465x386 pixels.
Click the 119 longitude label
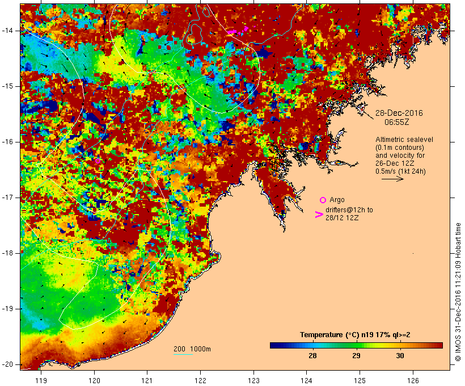[x=41, y=381]
